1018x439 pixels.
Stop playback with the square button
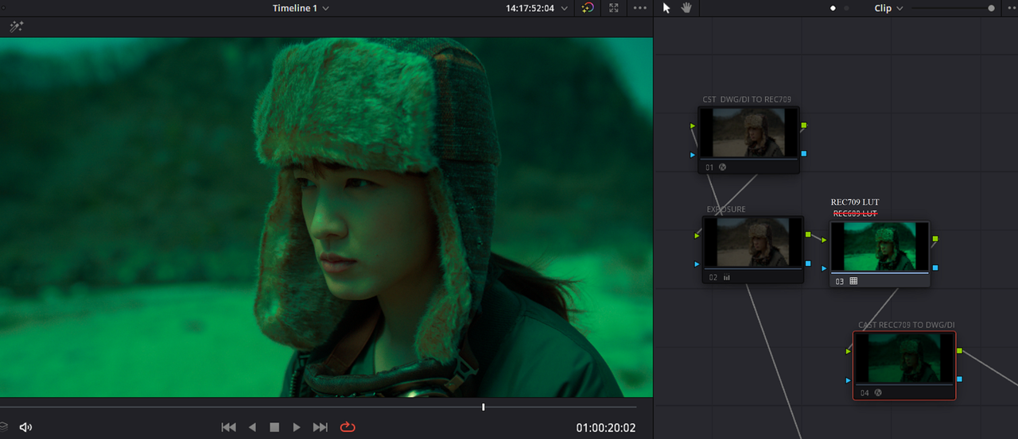tap(274, 427)
